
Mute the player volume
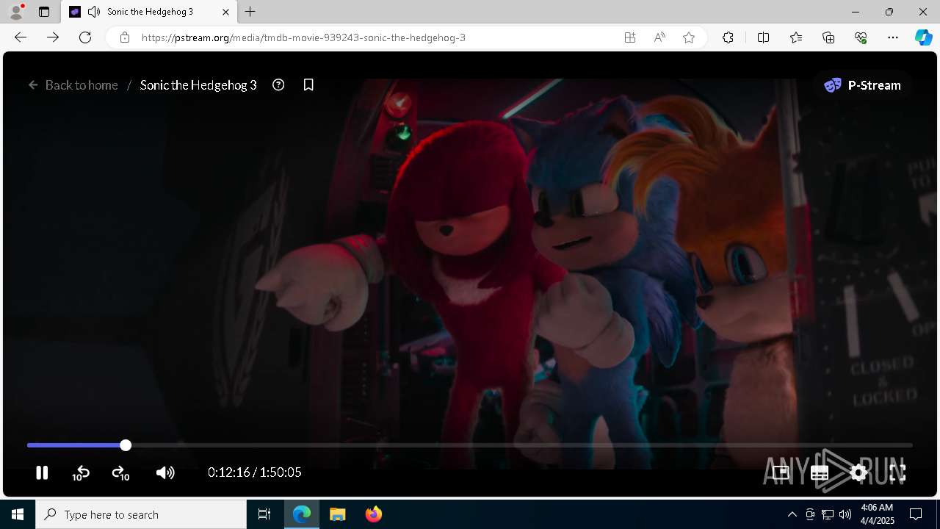165,472
